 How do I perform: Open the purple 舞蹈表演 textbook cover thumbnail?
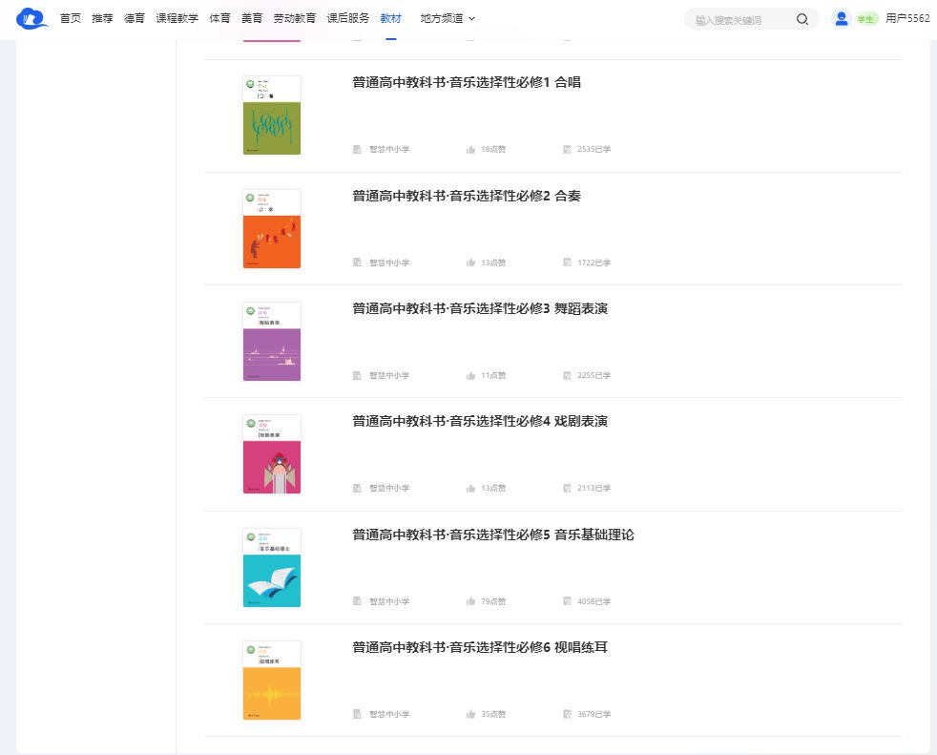pyautogui.click(x=272, y=342)
